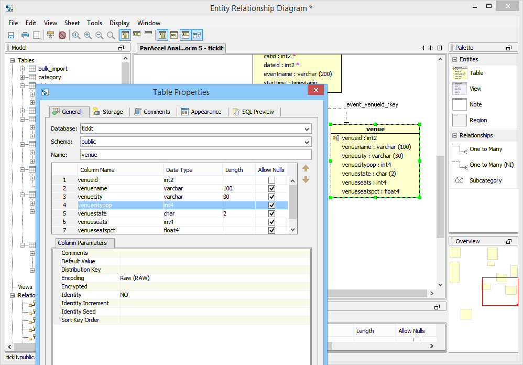523x365 pixels.
Task: Click the Print icon in toolbar
Action: 25,35
